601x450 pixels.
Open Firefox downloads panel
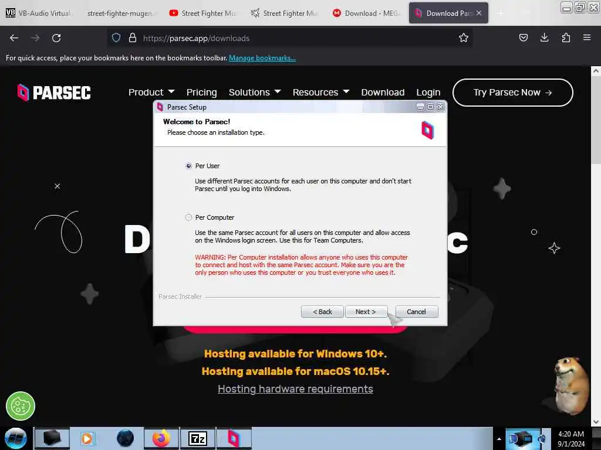[544, 37]
